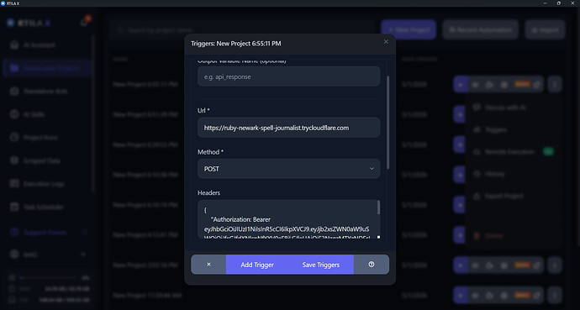Open Scraped Data in the sidebar
This screenshot has width=580, height=310.
(47, 160)
